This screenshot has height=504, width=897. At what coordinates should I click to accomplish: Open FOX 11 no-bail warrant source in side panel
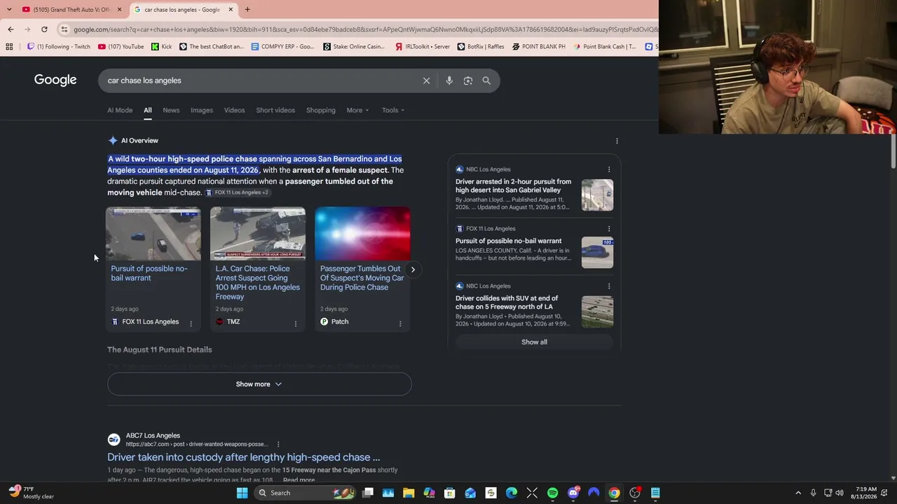click(x=509, y=241)
